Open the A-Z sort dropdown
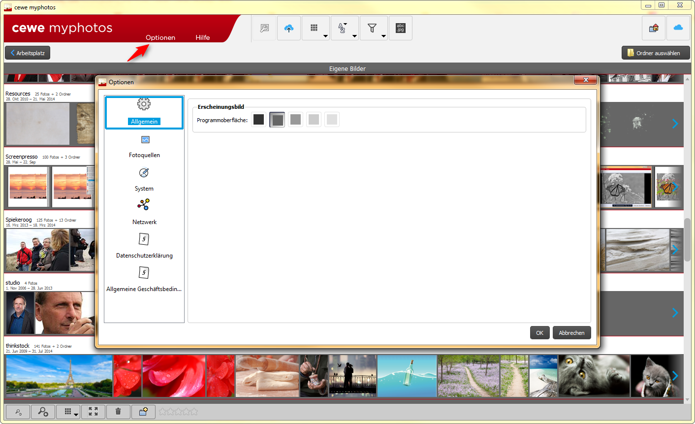Viewport: 695px width, 424px height. coord(345,28)
